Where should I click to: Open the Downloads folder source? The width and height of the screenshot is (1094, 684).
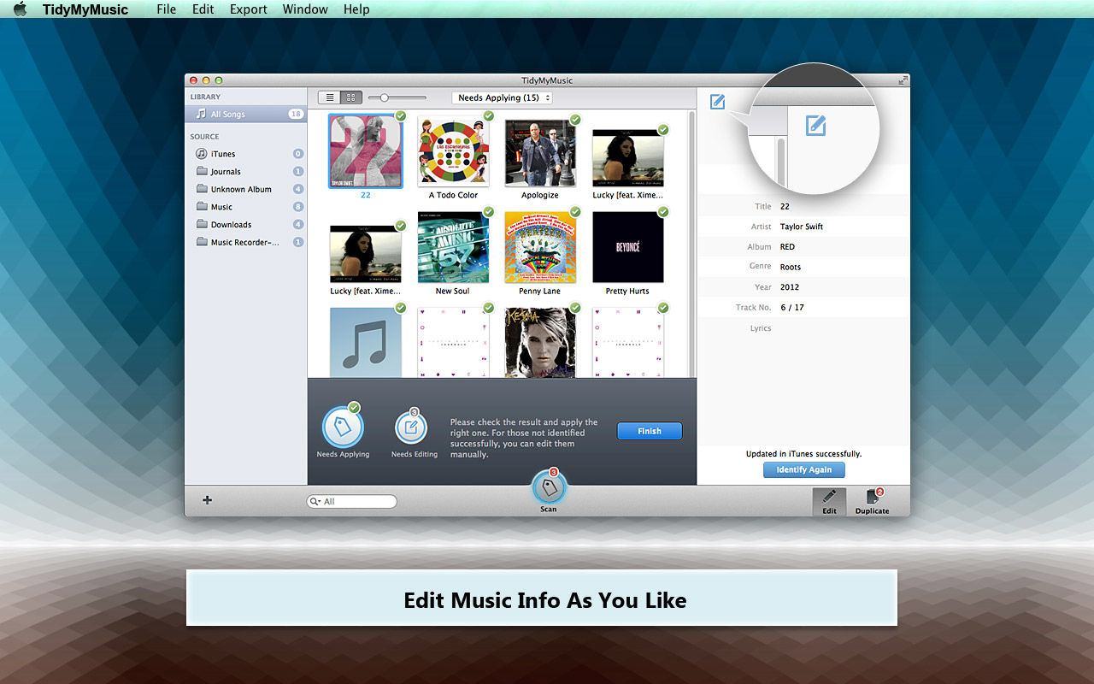(x=246, y=225)
